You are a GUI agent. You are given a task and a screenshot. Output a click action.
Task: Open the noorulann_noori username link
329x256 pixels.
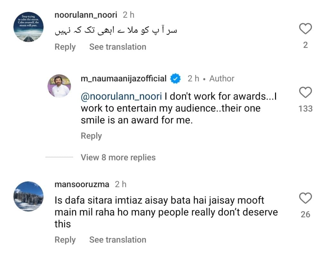(86, 15)
